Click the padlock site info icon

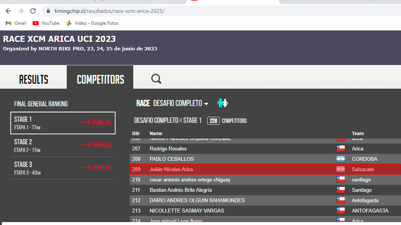(48, 11)
